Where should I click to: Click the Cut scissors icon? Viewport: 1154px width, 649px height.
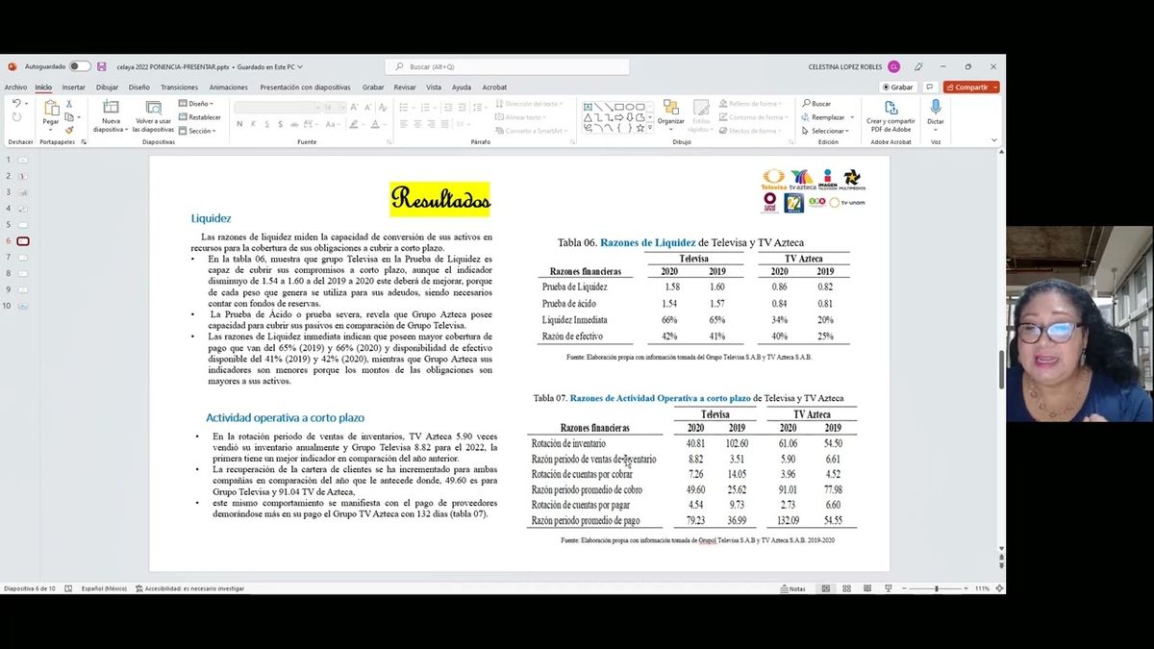pos(69,104)
